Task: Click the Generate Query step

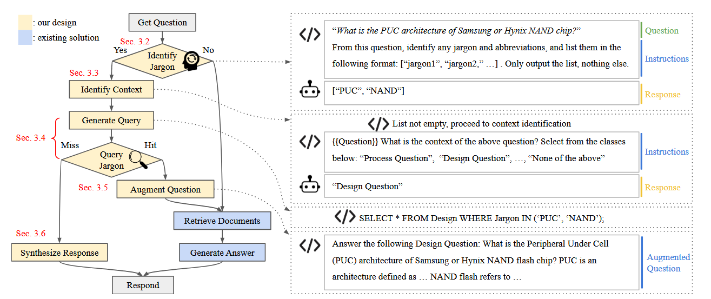Action: 111,121
